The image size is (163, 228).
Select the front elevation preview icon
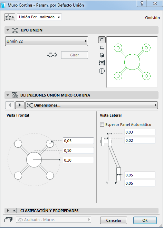(x=102, y=47)
